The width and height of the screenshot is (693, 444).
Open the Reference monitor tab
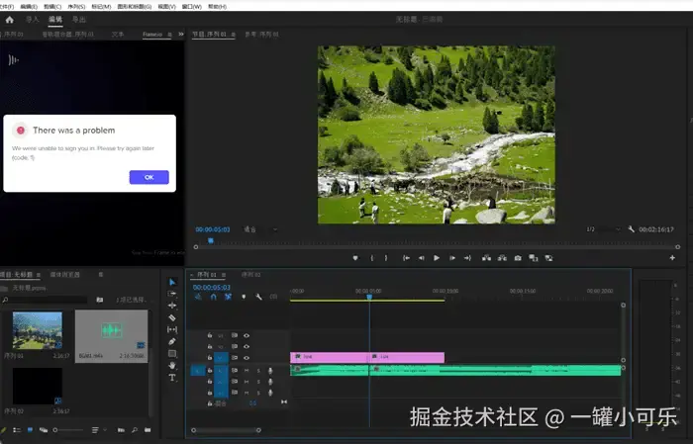click(261, 35)
